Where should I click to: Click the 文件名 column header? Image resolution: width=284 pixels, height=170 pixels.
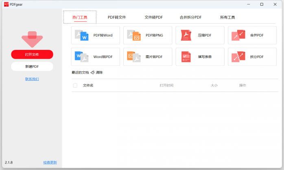88,85
